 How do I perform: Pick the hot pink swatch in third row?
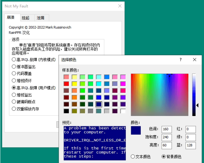click(123, 90)
